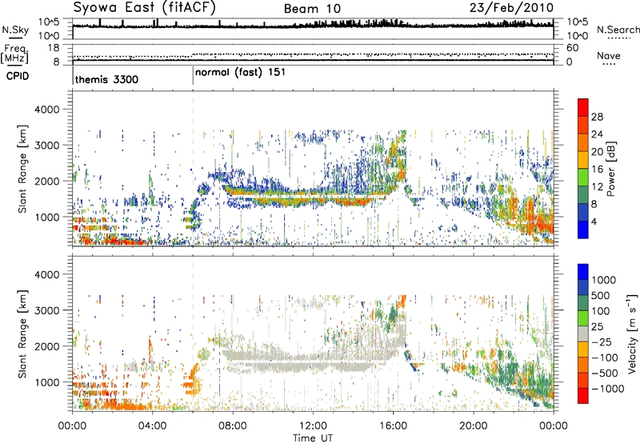Click the gray segment of velocity colorbar
Viewport: 640px width, 443px height.
583,334
